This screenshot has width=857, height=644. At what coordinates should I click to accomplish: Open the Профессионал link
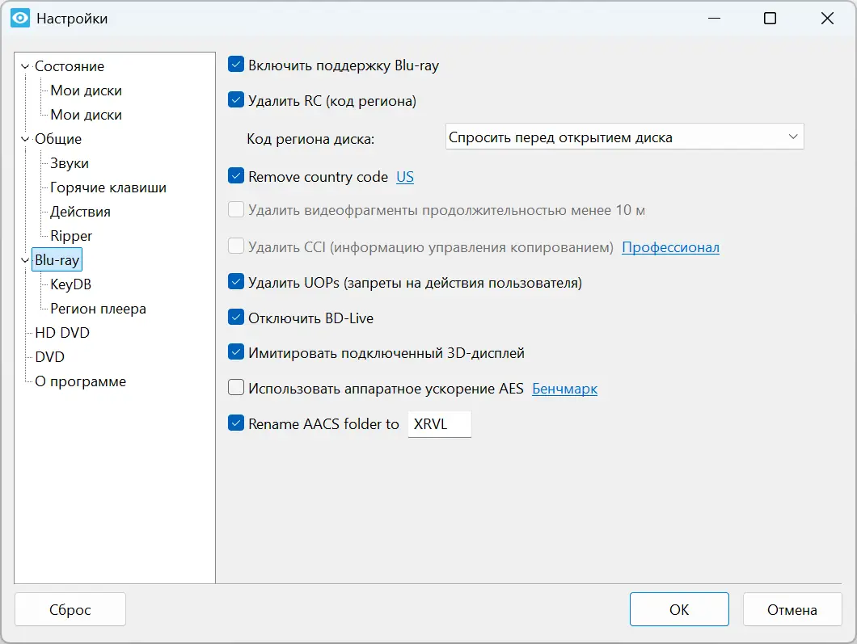pos(670,247)
